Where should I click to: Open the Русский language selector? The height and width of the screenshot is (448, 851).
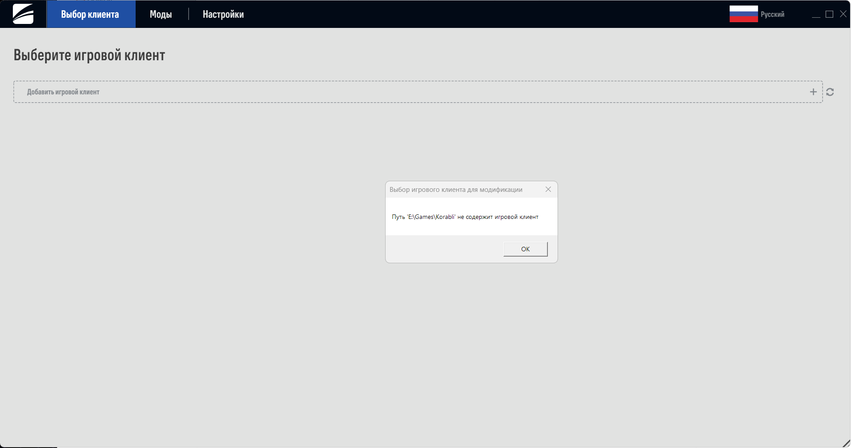pos(772,14)
